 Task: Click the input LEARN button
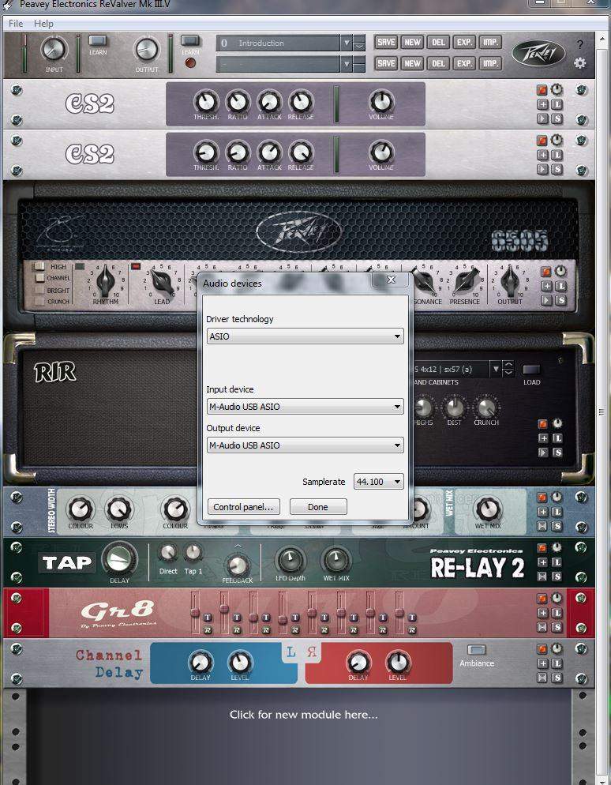98,41
